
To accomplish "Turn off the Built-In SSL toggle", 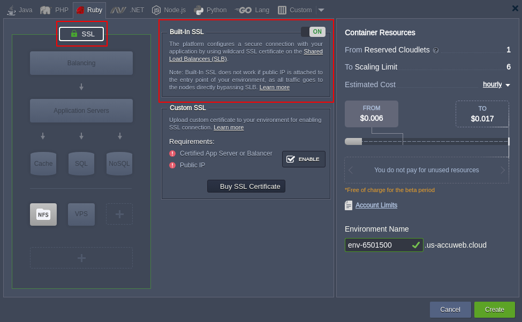I will coord(313,32).
